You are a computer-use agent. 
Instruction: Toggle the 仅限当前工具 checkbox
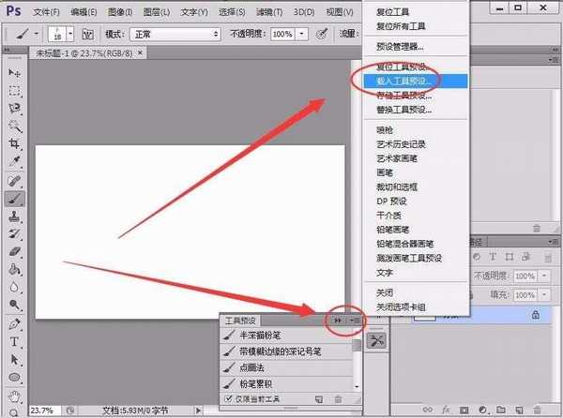pos(226,400)
